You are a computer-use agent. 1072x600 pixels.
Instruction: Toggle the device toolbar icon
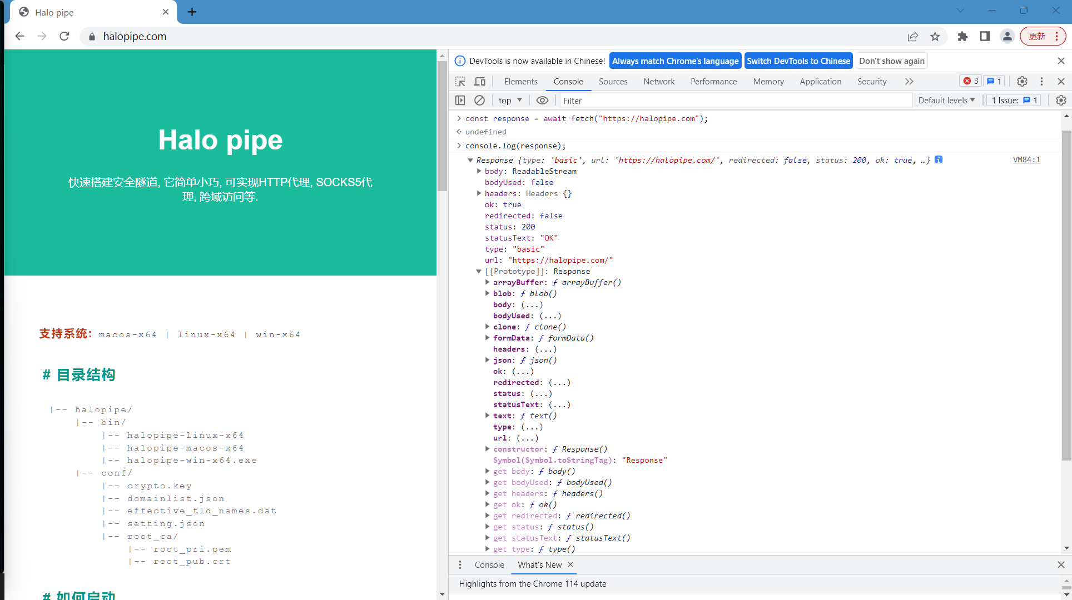click(479, 81)
